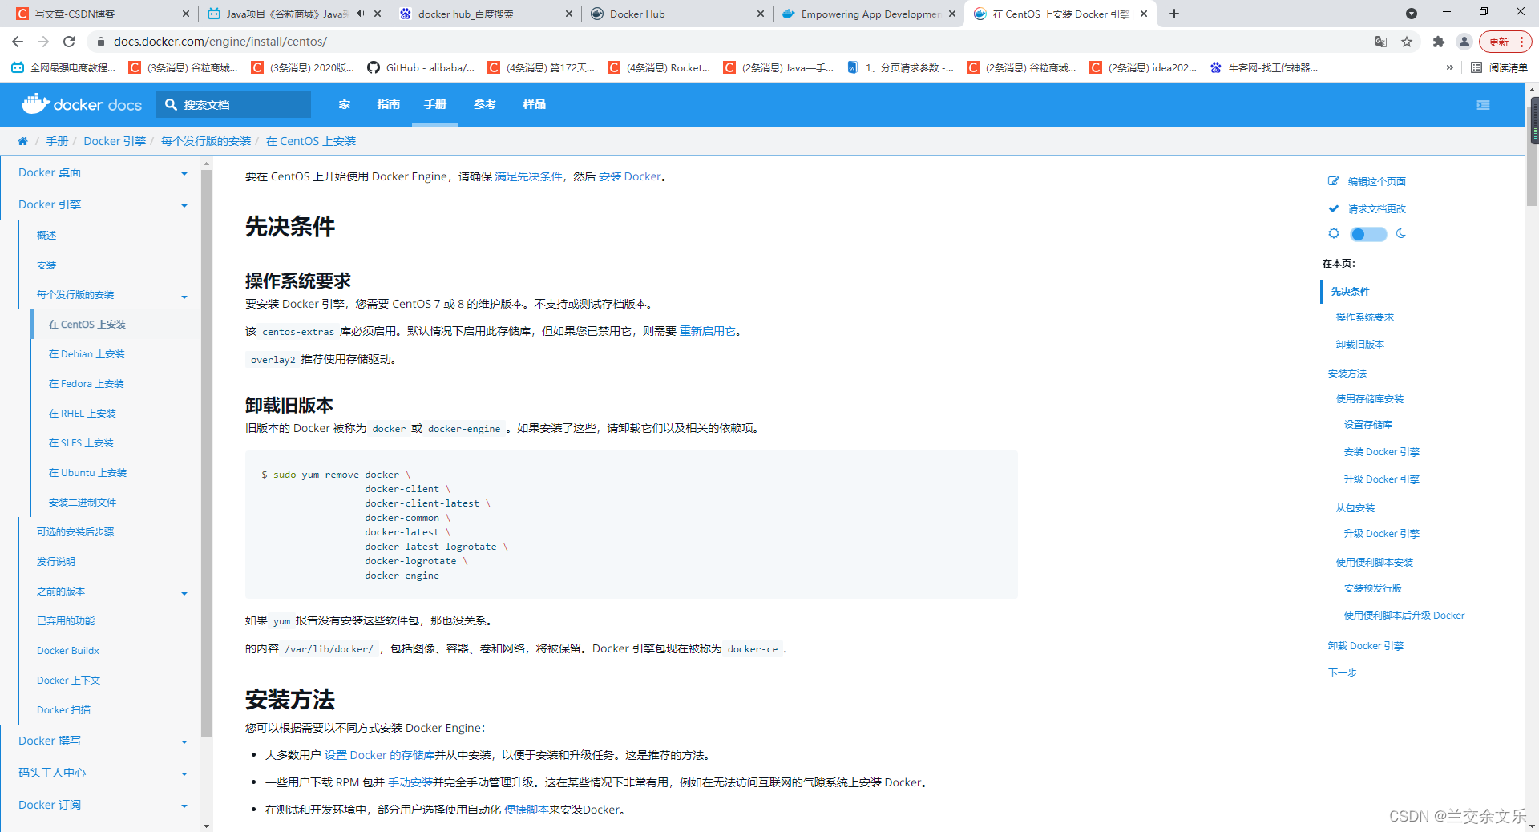Viewport: 1539px width, 832px height.
Task: Expand 码头工人中心 sidebar section
Action: click(x=184, y=773)
